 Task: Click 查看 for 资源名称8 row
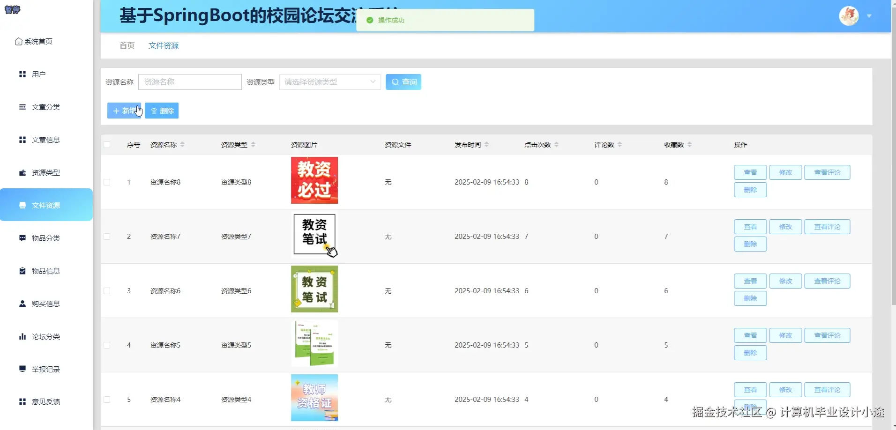click(x=750, y=172)
